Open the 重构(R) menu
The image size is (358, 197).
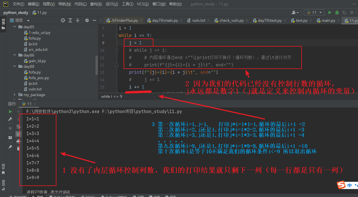pos(96,4)
